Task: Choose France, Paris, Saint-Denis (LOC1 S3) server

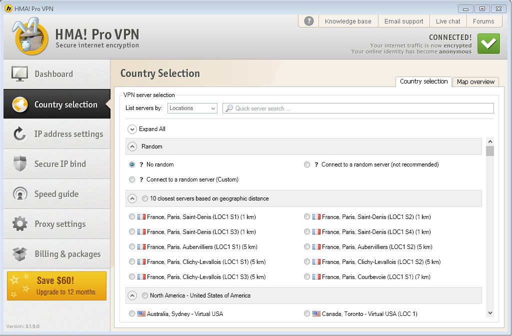Action: pyautogui.click(x=132, y=232)
